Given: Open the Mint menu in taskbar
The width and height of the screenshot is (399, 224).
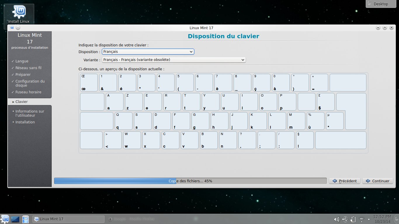Looking at the screenshot, I should (x=5, y=219).
